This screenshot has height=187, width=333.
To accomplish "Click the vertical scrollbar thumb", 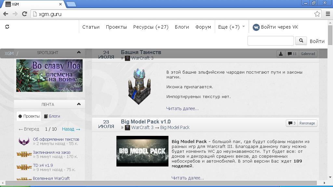I will click(x=330, y=35).
